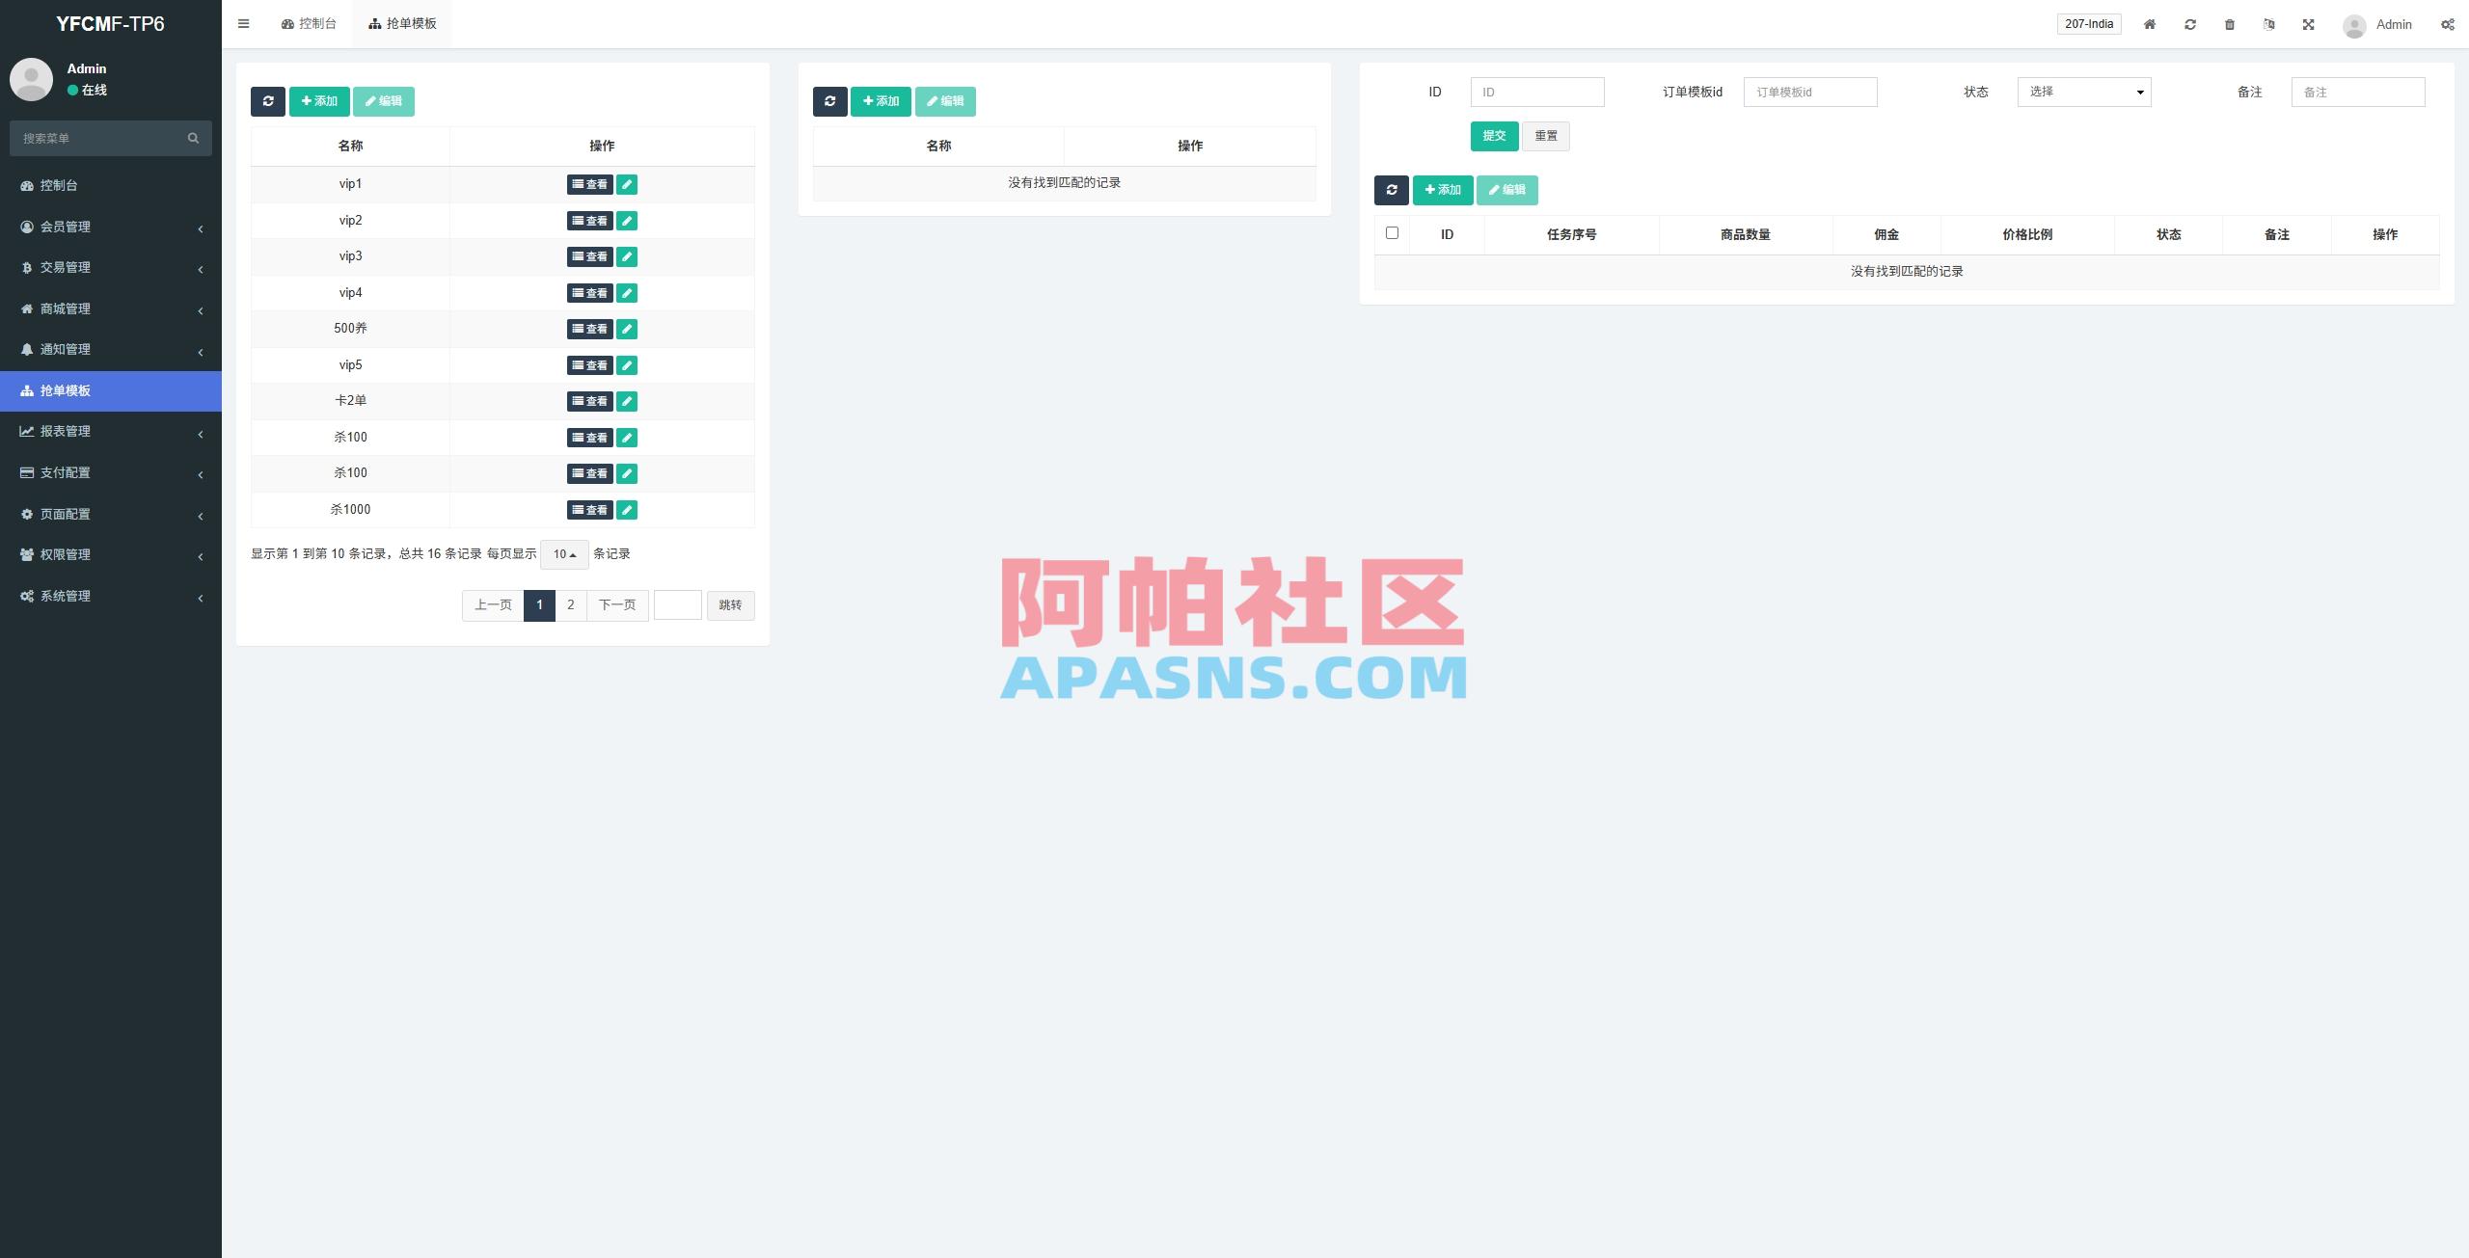Open the per-page record count dropdown showing 10
This screenshot has height=1258, width=2469.
[564, 554]
